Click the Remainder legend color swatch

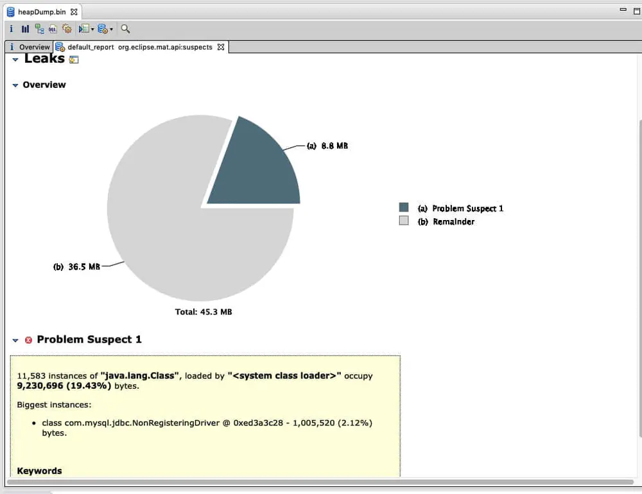point(404,221)
